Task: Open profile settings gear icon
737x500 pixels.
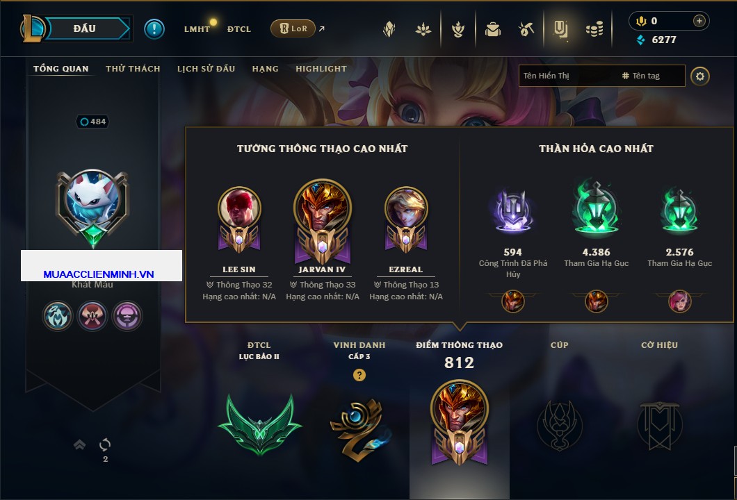Action: (700, 76)
